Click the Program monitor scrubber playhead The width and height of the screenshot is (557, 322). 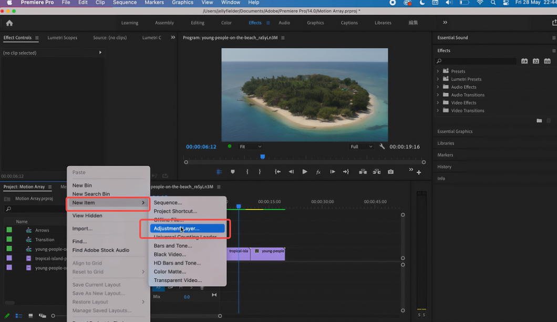point(263,157)
